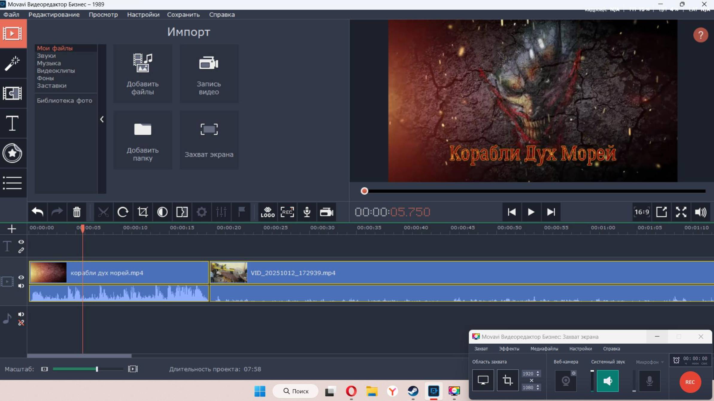This screenshot has width=714, height=401.
Task: Click the Crop tool in toolbar
Action: pos(143,212)
